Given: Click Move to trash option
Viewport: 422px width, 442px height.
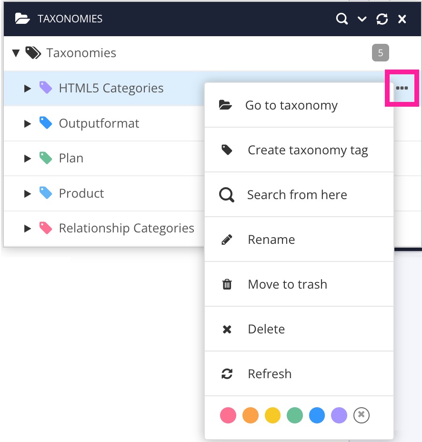Looking at the screenshot, I should tap(287, 284).
